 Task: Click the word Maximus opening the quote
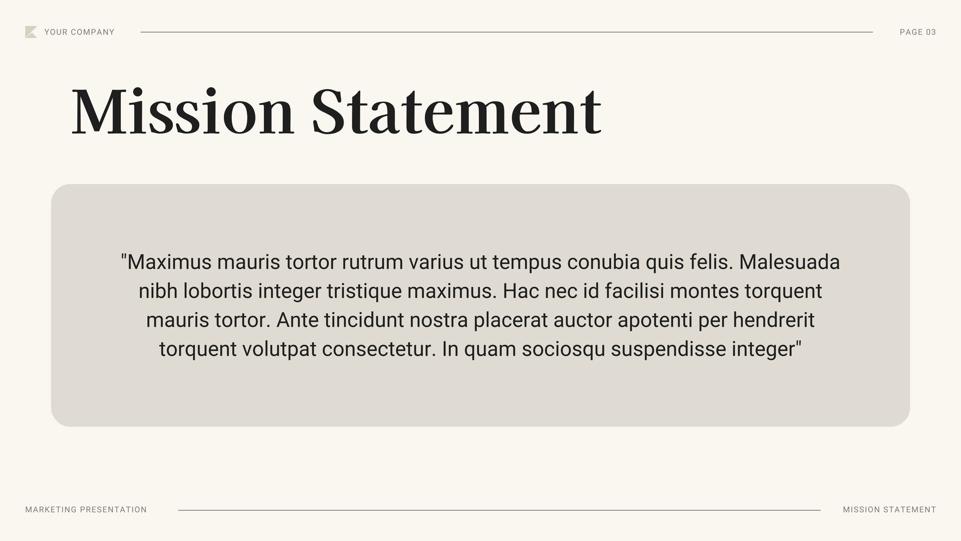169,262
